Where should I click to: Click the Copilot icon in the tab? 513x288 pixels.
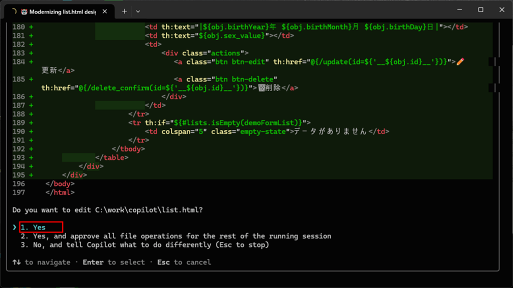(x=24, y=12)
